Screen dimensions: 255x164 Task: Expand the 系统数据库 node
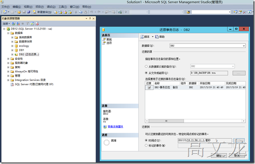(12, 38)
